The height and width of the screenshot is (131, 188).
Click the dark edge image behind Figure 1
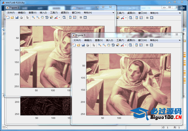45,106
